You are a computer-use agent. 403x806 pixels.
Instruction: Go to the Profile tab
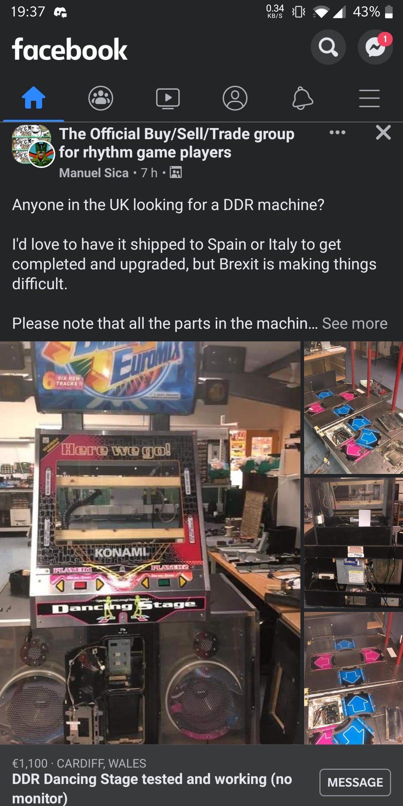click(235, 98)
